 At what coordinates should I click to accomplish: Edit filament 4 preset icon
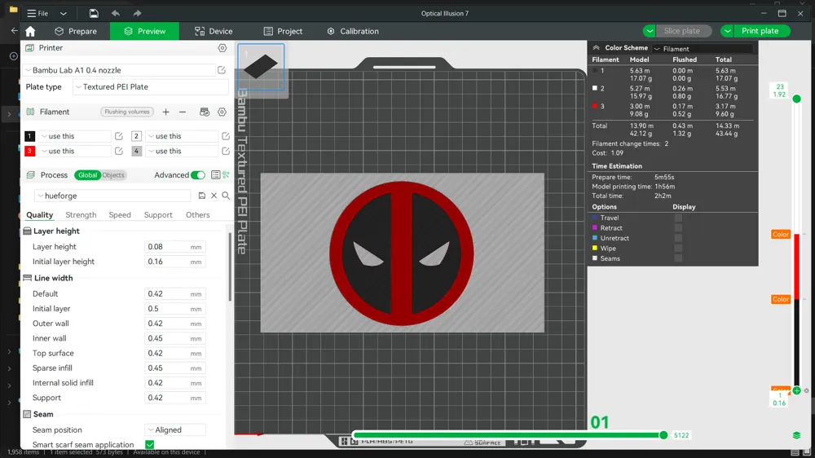[226, 152]
